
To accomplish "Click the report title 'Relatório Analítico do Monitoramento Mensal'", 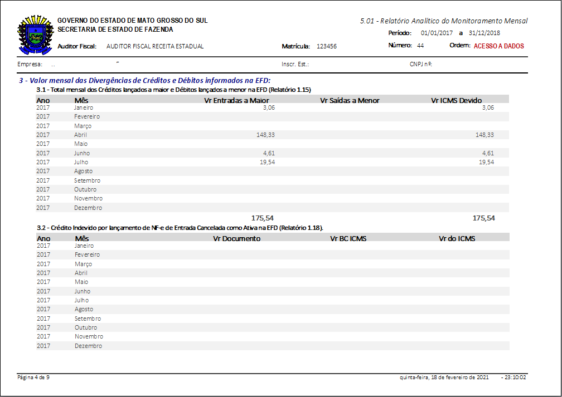I will [x=444, y=21].
